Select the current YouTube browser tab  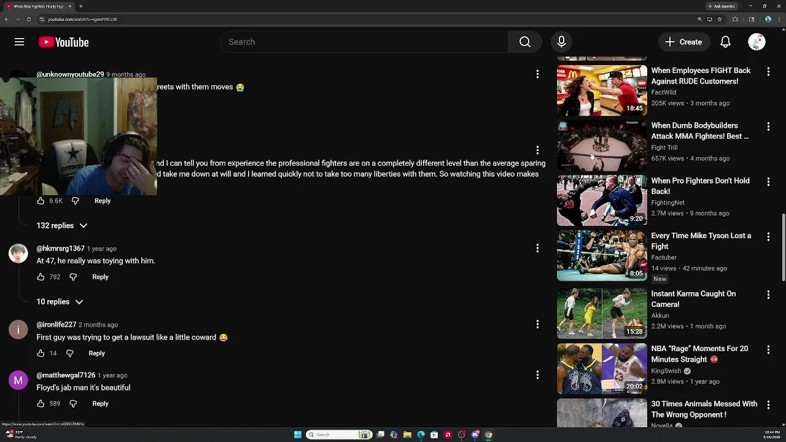pyautogui.click(x=38, y=6)
